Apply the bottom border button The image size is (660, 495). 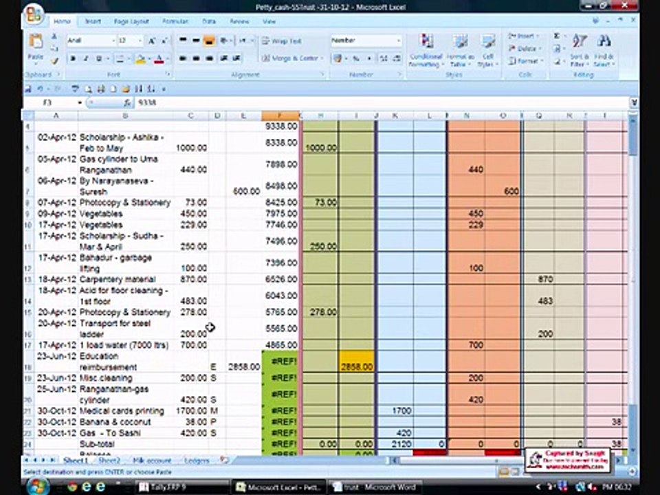coord(120,58)
